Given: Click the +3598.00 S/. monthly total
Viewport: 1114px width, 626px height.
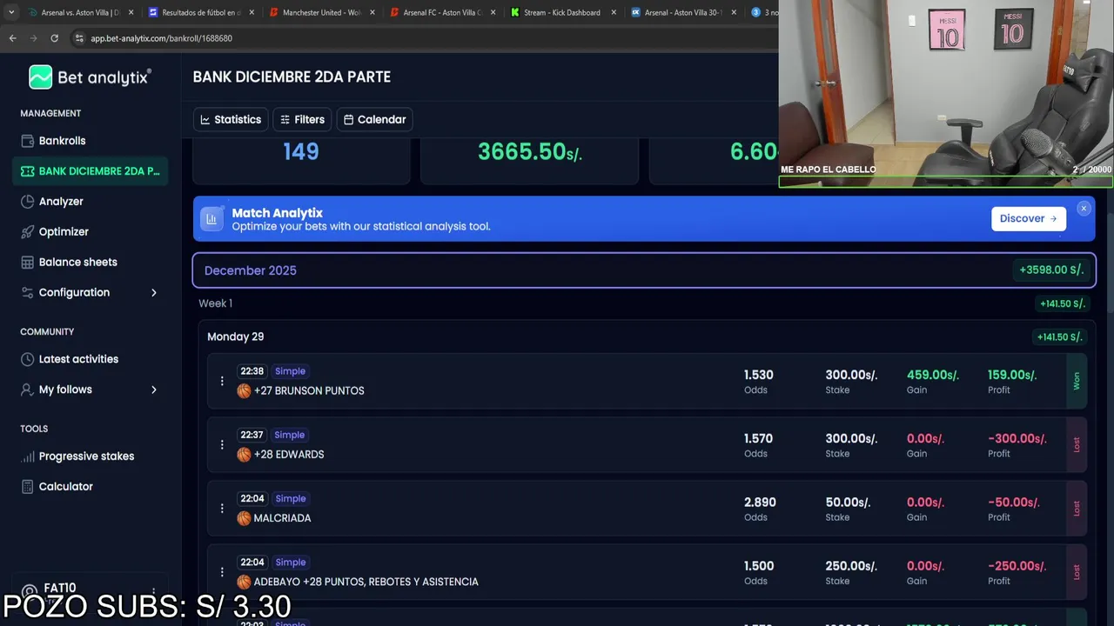Looking at the screenshot, I should [1051, 270].
